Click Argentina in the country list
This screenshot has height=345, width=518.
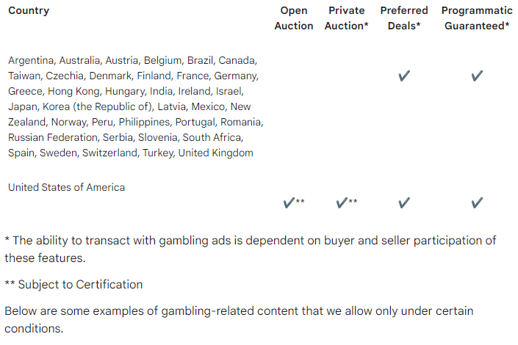click(x=31, y=60)
